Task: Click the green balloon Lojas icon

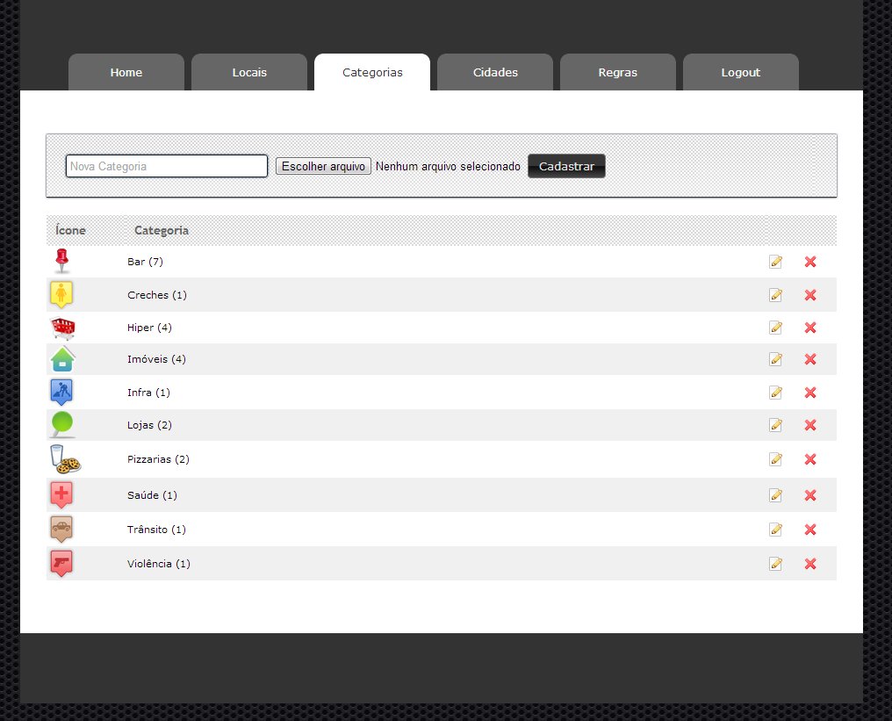Action: 62,424
